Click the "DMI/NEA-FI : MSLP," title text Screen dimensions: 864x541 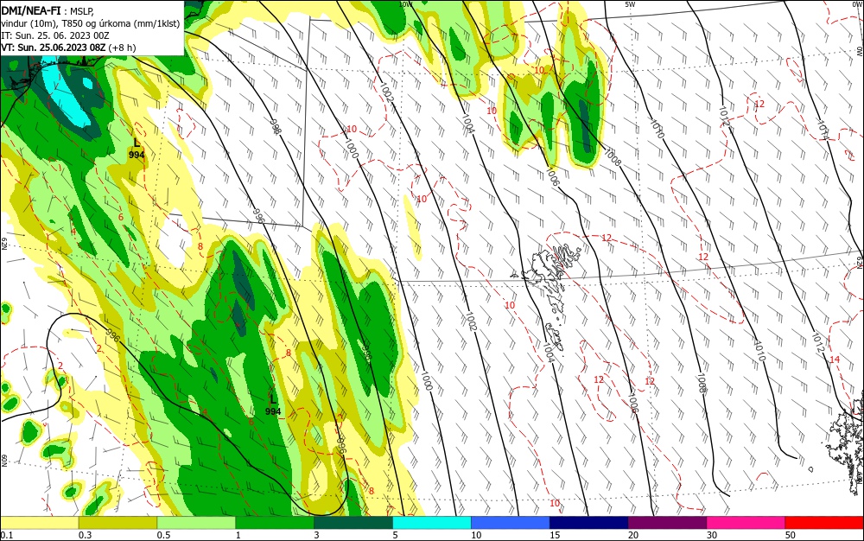pyautogui.click(x=48, y=10)
